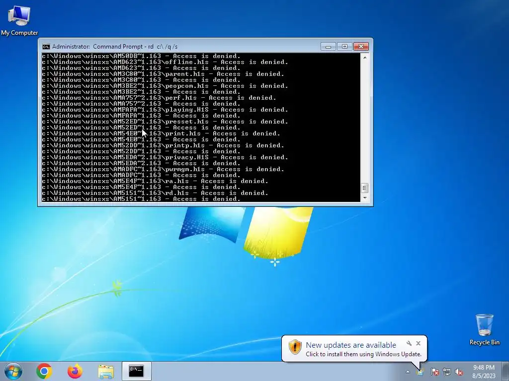This screenshot has height=381, width=509.
Task: Click the pwrmgm.h1s access denied line
Action: [x=163, y=170]
